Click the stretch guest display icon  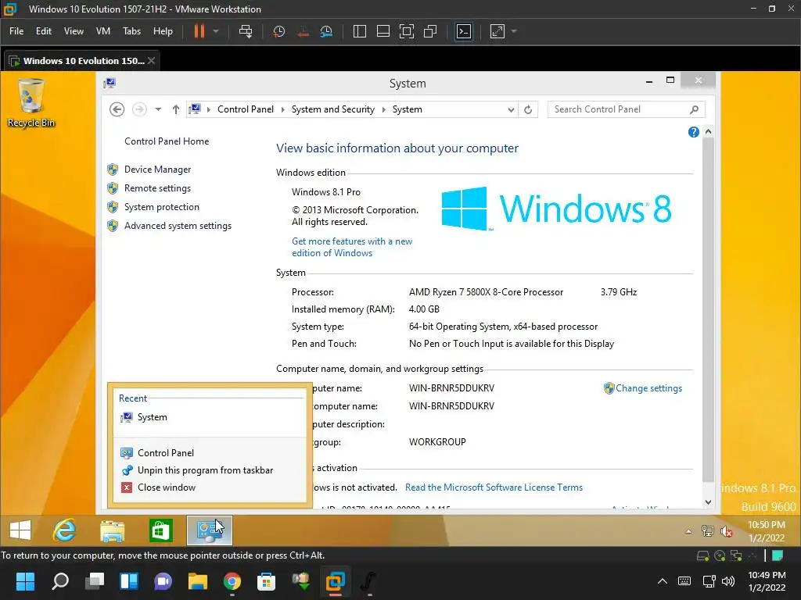497,31
